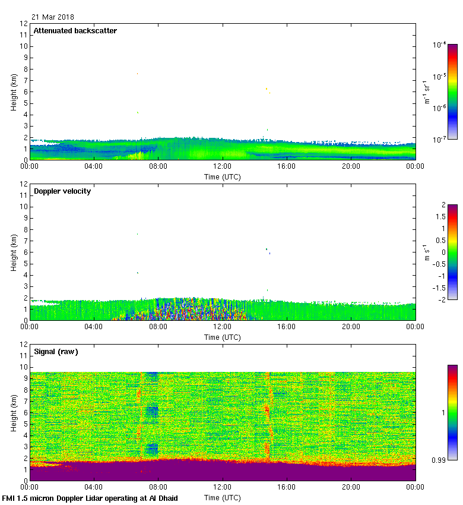The image size is (463, 505).
Task: Click the 04:00 time tick under Doppler velocity panel
Action: (94, 327)
